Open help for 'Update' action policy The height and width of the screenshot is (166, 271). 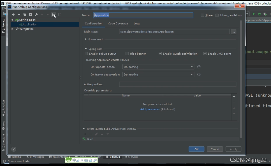point(199,67)
